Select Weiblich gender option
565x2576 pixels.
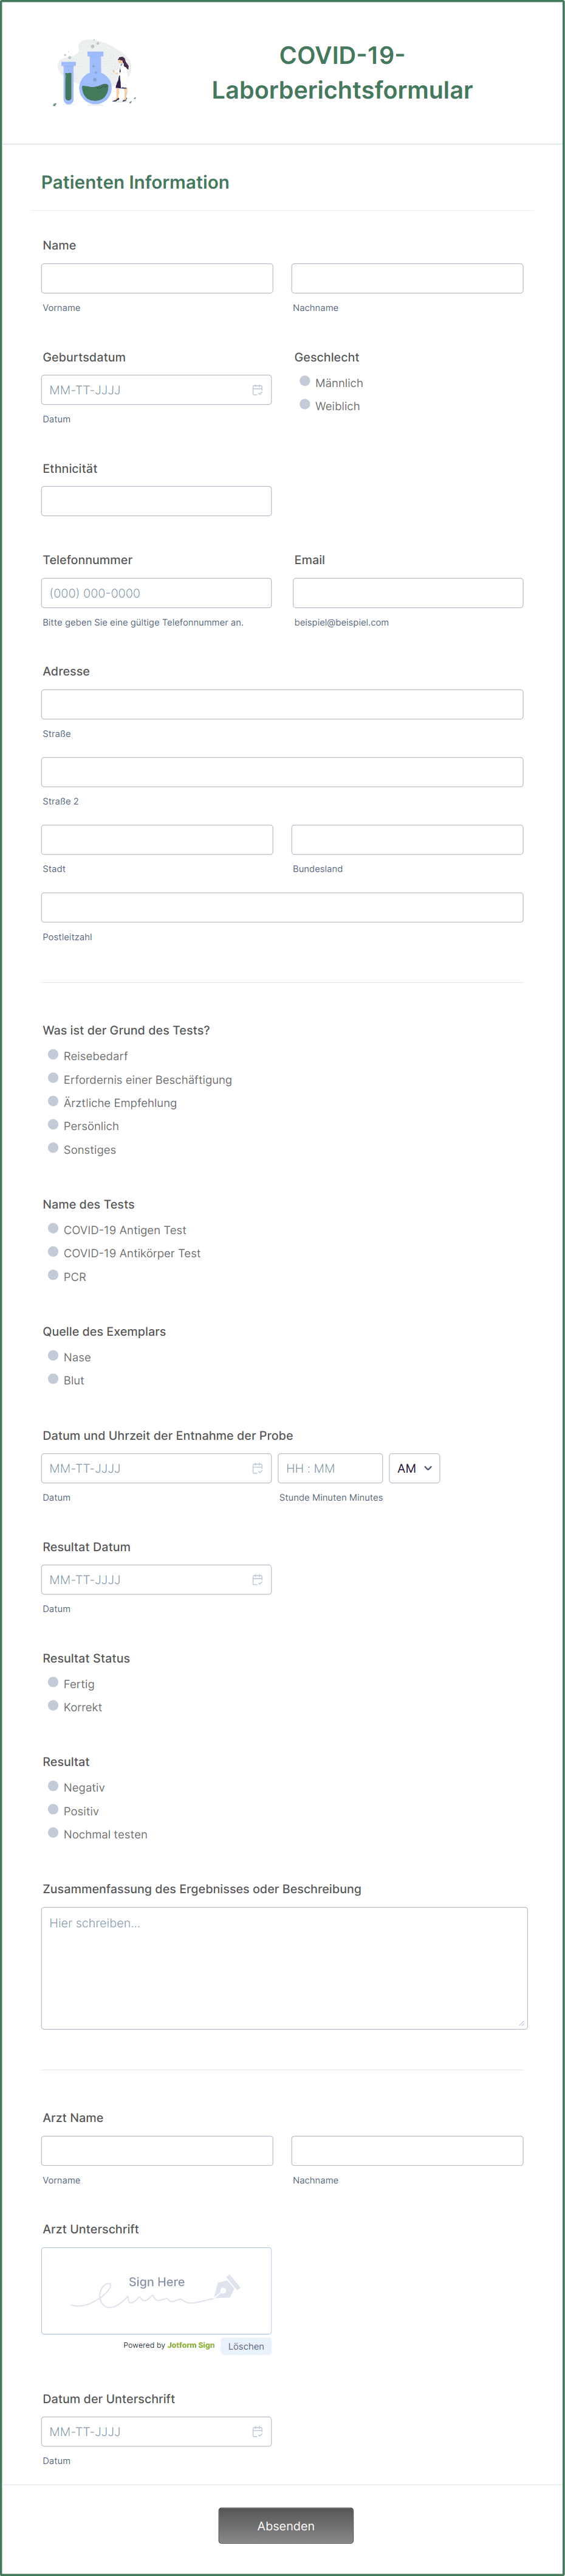pos(304,405)
